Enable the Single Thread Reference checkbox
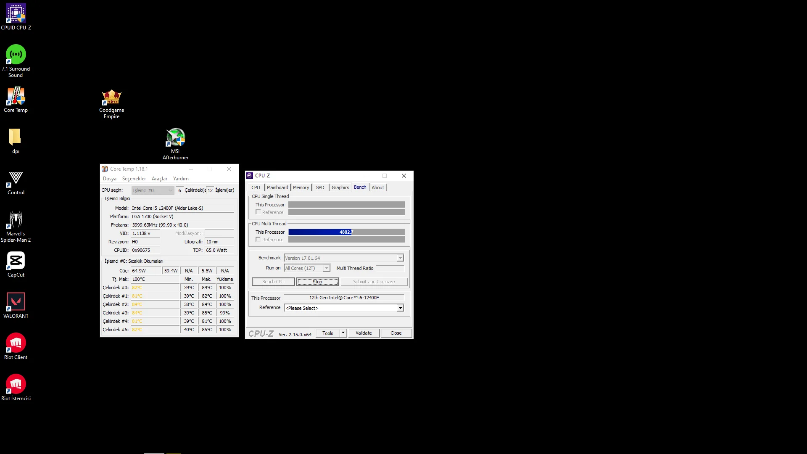 pyautogui.click(x=258, y=212)
